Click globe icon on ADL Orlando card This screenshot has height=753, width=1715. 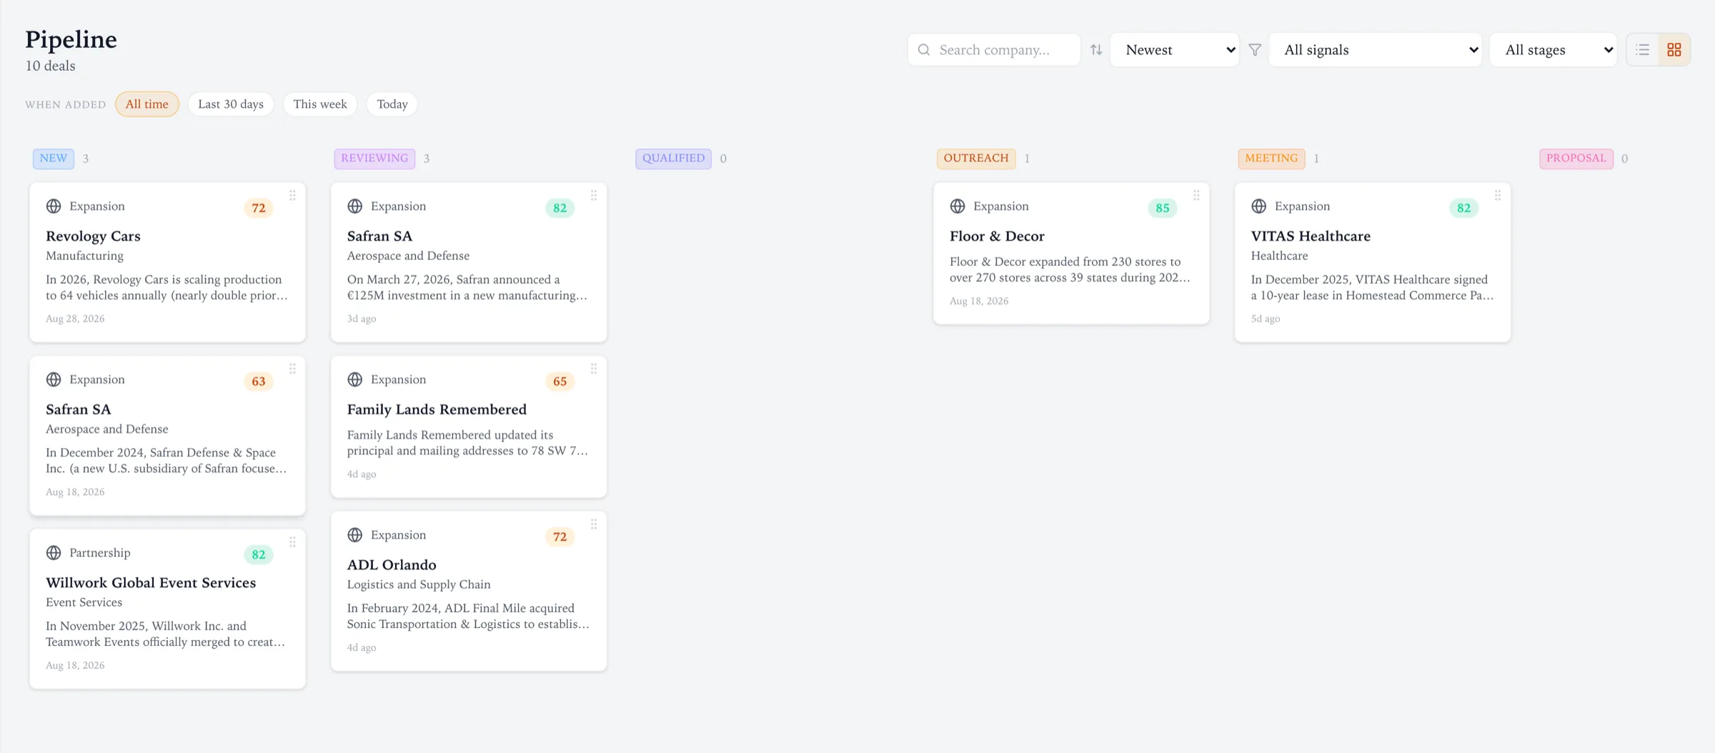[355, 535]
